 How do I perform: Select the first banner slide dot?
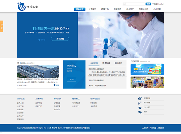point(39,40)
